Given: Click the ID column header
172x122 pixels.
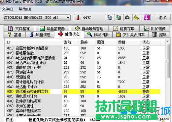Looking at the screenshot, I should pos(33,42).
